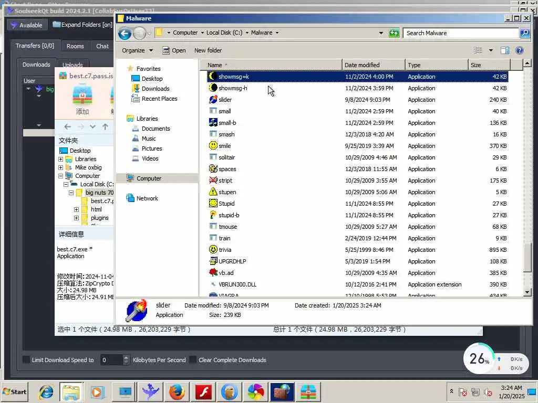Screen dimensions: 538x403
Task: Open Firefox from the taskbar
Action: click(x=177, y=392)
